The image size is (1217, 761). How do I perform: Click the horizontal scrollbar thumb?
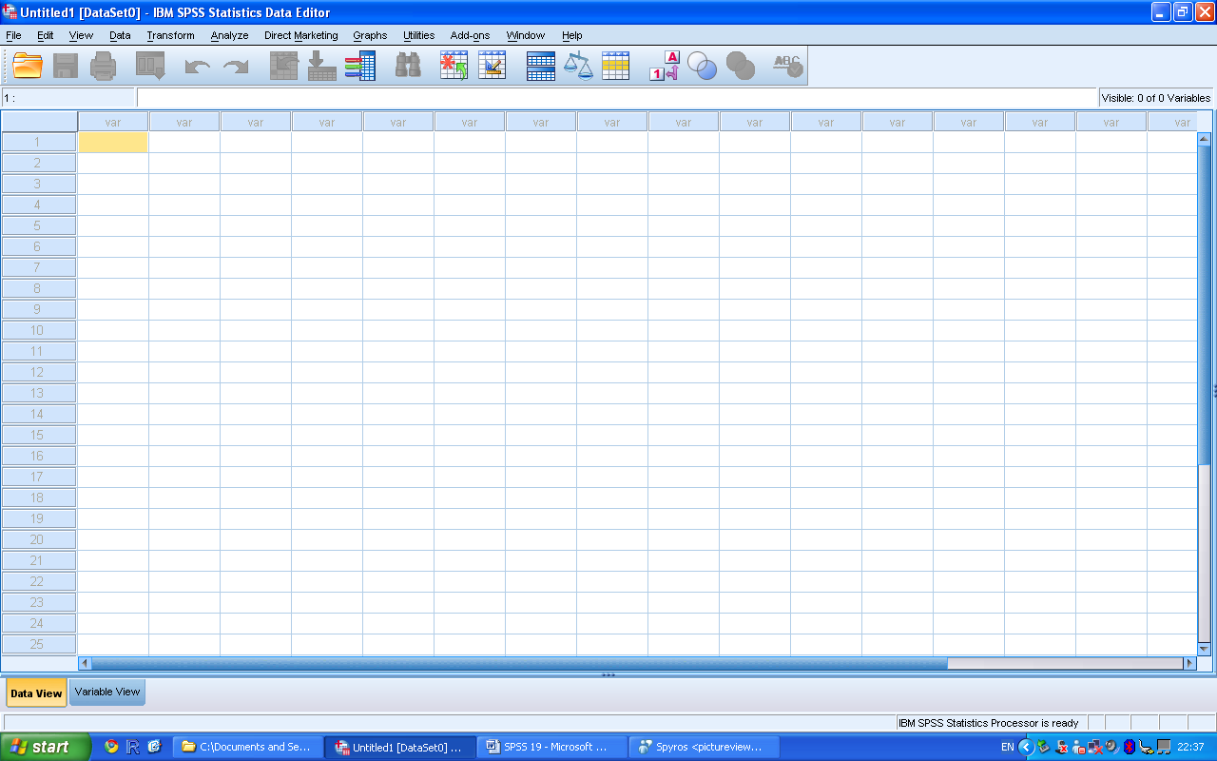(x=520, y=663)
